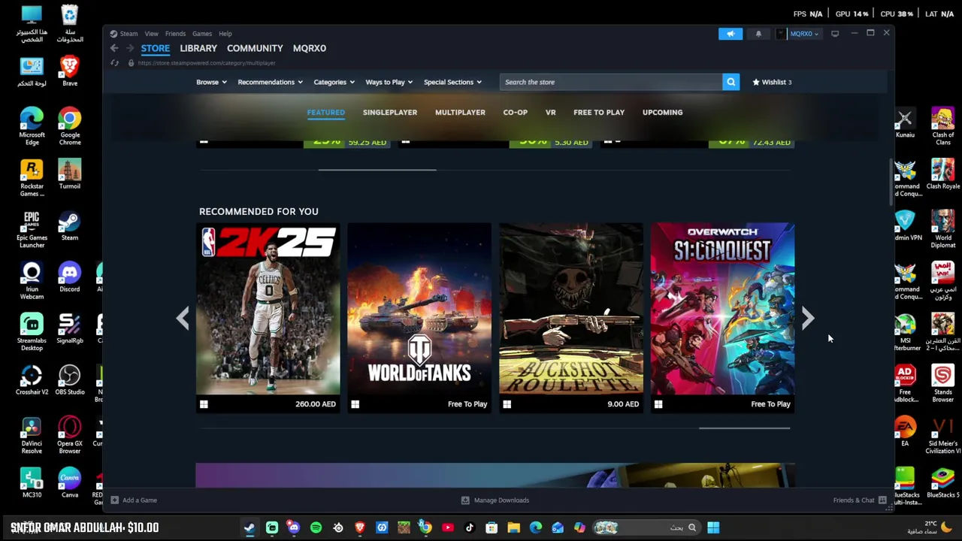This screenshot has width=962, height=541.
Task: Select the FEATURED category tab
Action: click(x=325, y=112)
